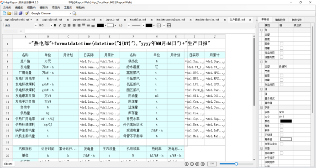Click the toolbar background white swatch
Screen dimensions: 316x168
tap(110, 26)
